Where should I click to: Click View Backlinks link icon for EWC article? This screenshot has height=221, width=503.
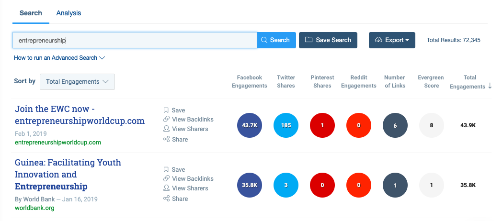[166, 119]
